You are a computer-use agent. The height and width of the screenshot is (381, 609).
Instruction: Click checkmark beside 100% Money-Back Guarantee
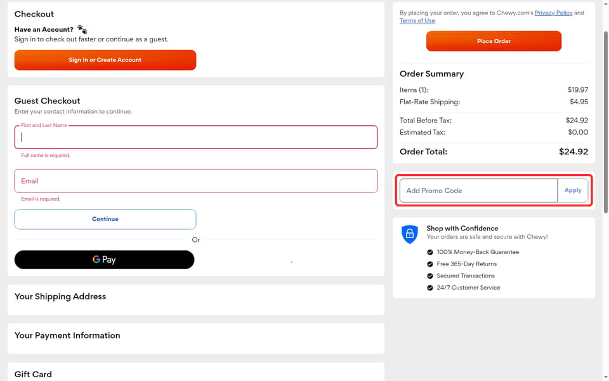[430, 252]
